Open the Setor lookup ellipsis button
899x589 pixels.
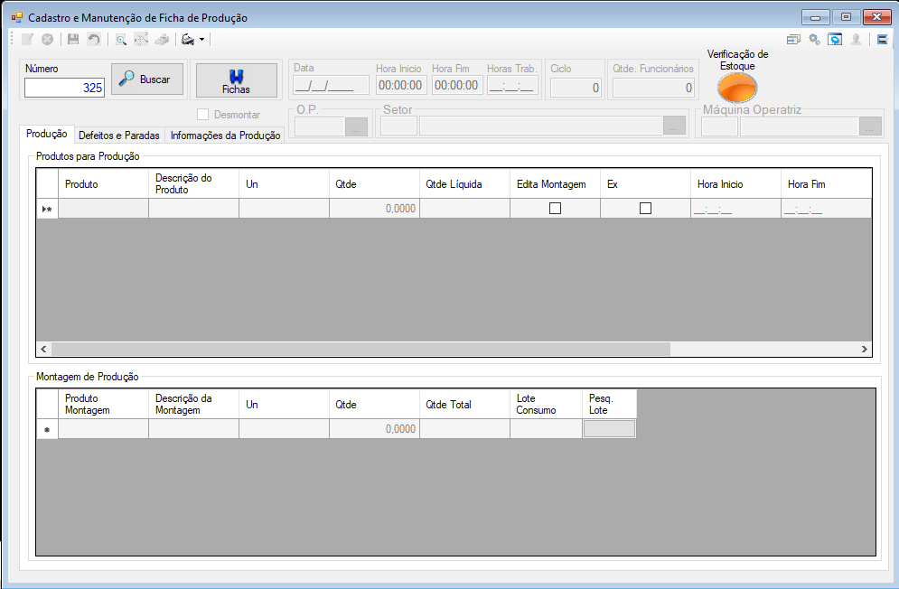tap(674, 126)
